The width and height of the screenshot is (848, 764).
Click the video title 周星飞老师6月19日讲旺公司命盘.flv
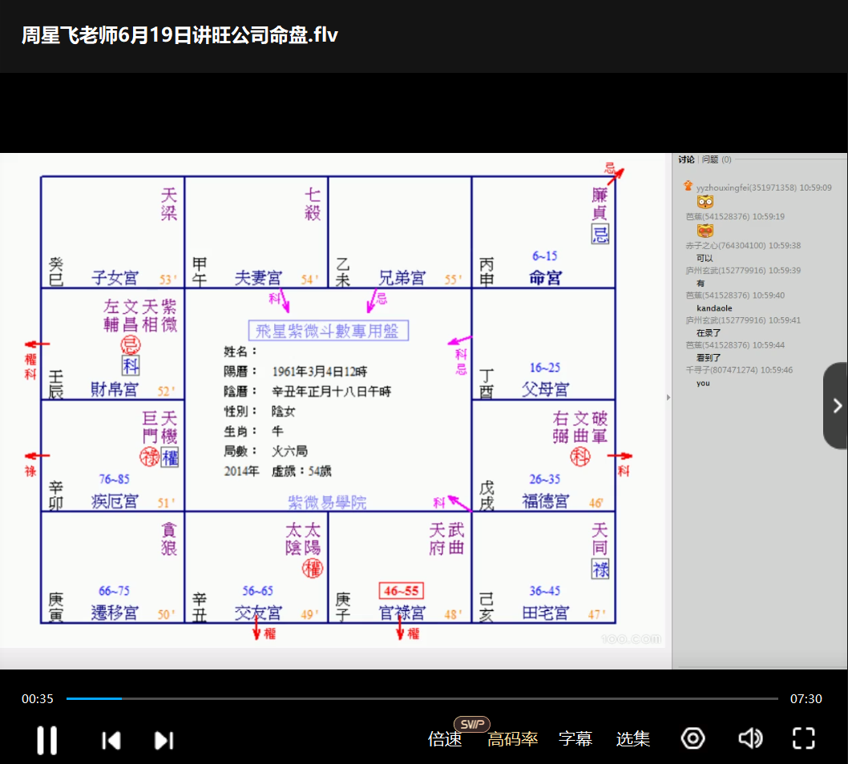coord(180,36)
